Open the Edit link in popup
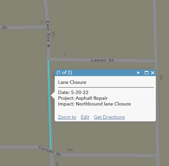This screenshot has width=169, height=166. coord(85,117)
